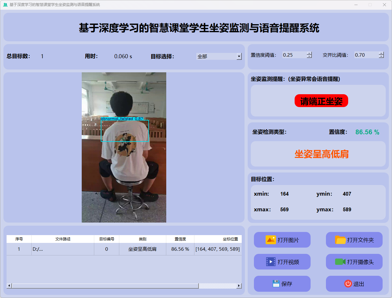Click the ymax value 589
Image resolution: width=392 pixels, height=298 pixels.
tap(347, 210)
